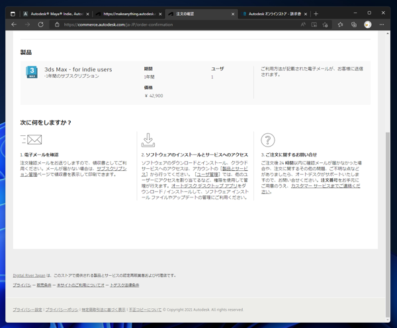Screen dimensions: 397x328
Task: Close the makeanything.autodesk tab
Action: pos(160,14)
